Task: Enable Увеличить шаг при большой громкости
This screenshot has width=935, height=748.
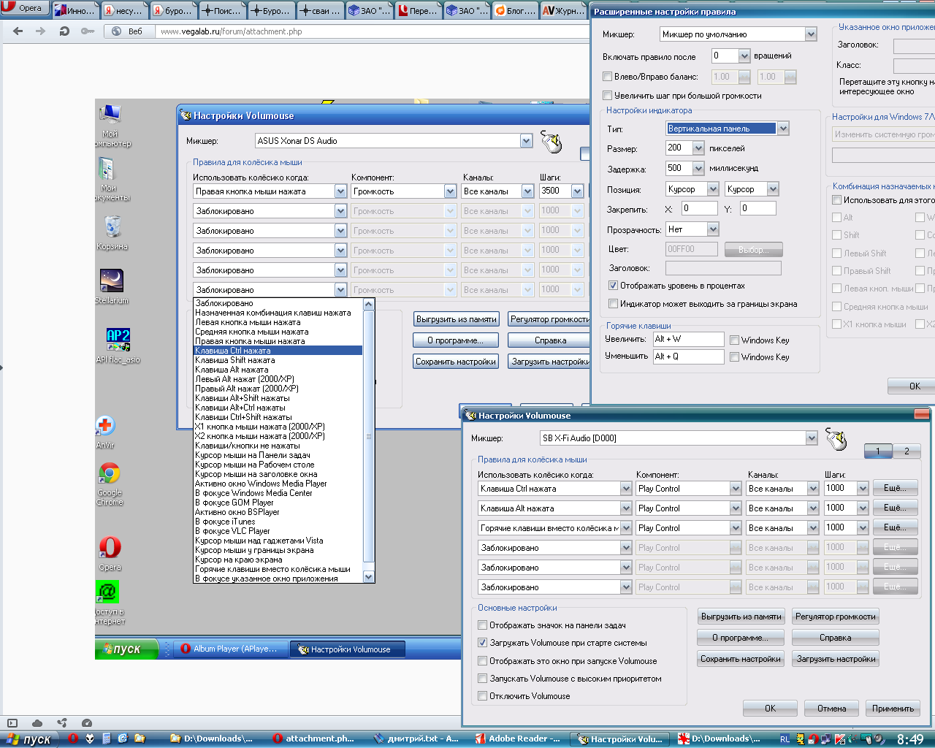Action: coord(607,96)
